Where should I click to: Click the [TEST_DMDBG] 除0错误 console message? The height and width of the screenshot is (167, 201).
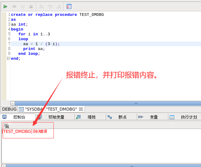pos(25,131)
